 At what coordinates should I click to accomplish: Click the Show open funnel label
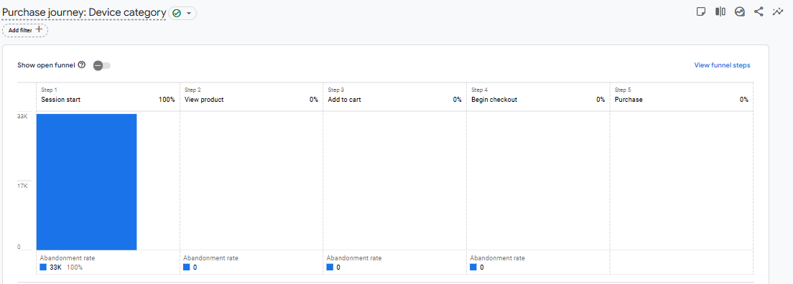click(x=46, y=65)
